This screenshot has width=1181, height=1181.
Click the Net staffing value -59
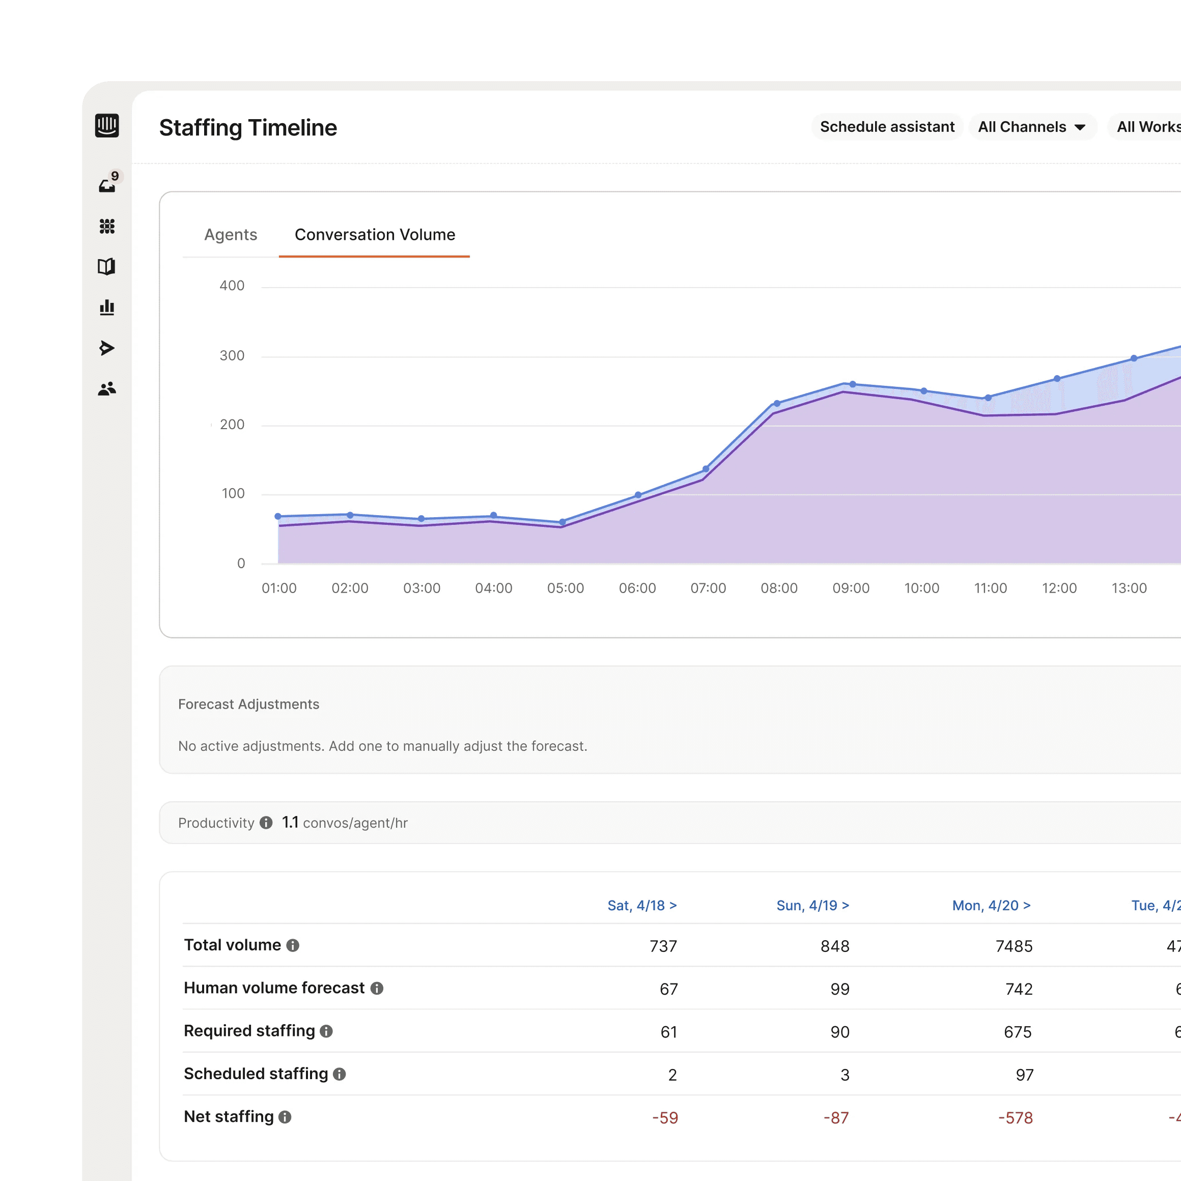click(x=665, y=1117)
